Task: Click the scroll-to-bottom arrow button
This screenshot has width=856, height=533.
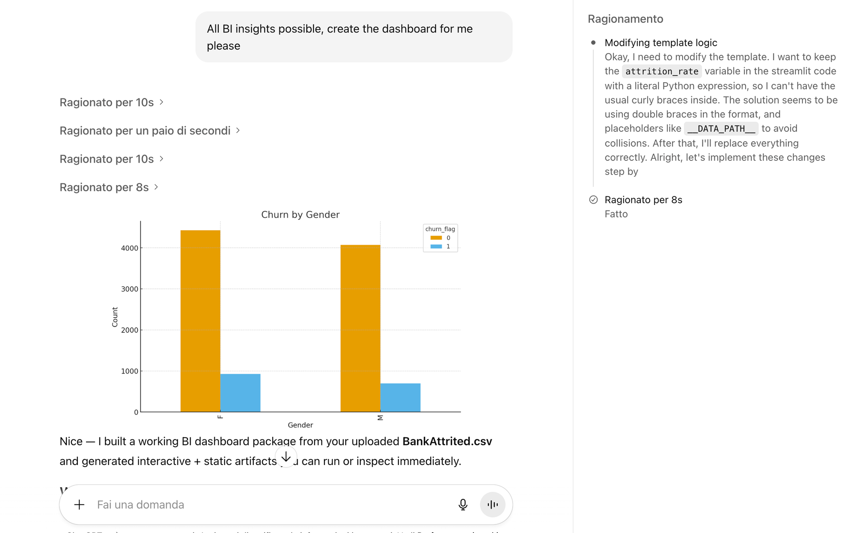Action: click(286, 457)
